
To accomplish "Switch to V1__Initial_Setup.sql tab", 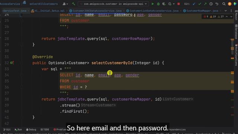I will click(x=48, y=11).
